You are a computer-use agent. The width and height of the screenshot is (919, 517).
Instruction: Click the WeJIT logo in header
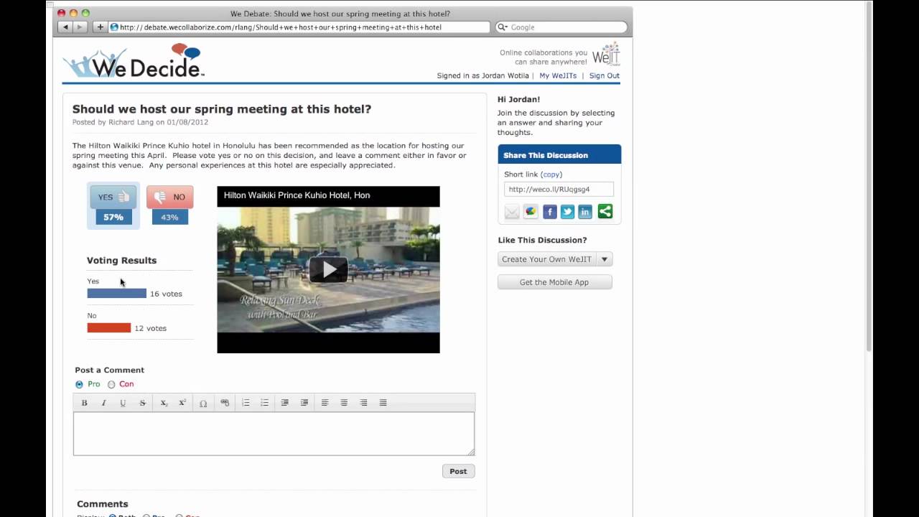pos(606,55)
